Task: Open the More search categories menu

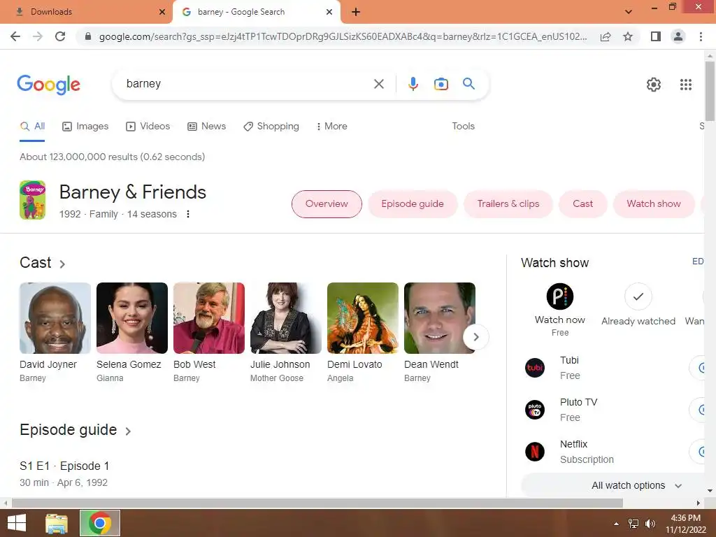Action: [331, 127]
